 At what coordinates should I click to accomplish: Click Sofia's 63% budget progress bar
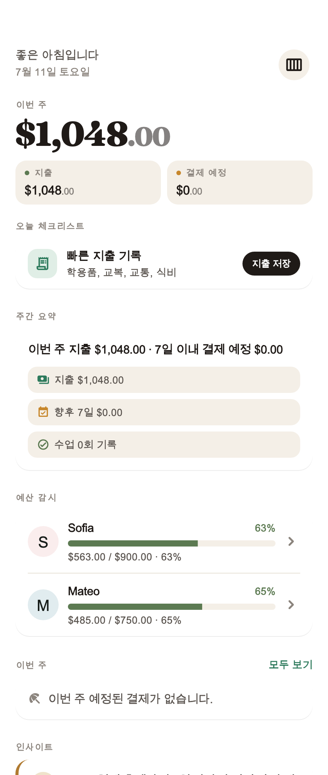[172, 543]
